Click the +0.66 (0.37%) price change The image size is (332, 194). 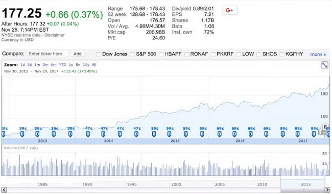(x=74, y=15)
